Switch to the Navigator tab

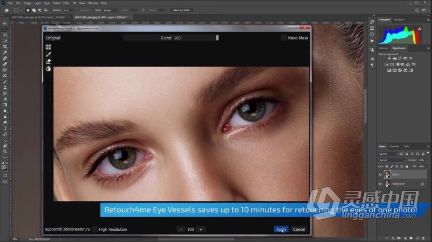click(399, 20)
